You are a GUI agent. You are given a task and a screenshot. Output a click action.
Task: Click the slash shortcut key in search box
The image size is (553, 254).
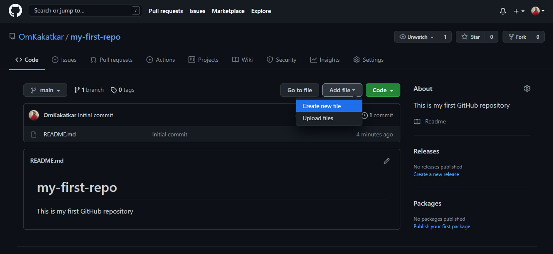pos(136,11)
